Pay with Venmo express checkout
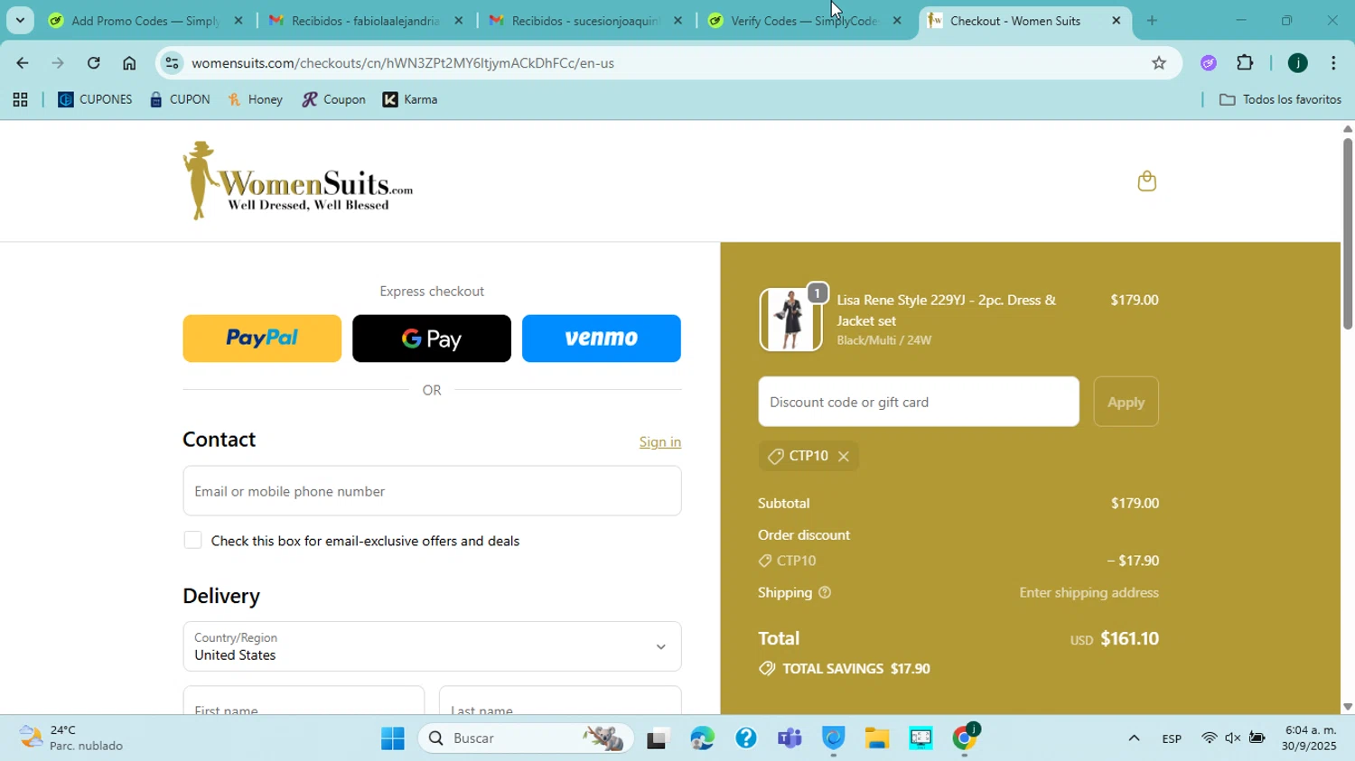This screenshot has height=761, width=1355. click(x=602, y=339)
